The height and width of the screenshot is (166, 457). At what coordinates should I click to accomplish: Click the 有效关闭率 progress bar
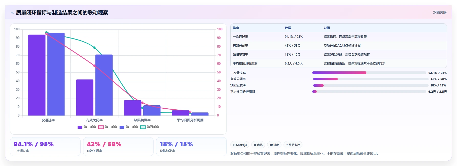tap(371, 79)
